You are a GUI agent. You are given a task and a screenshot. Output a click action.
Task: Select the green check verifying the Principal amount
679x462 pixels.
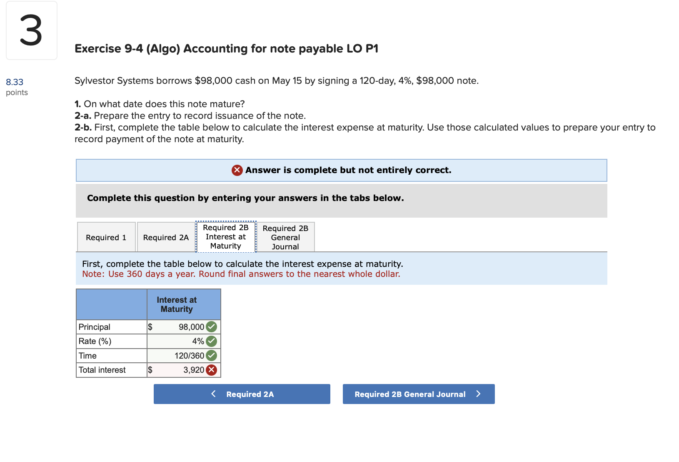[x=212, y=327]
